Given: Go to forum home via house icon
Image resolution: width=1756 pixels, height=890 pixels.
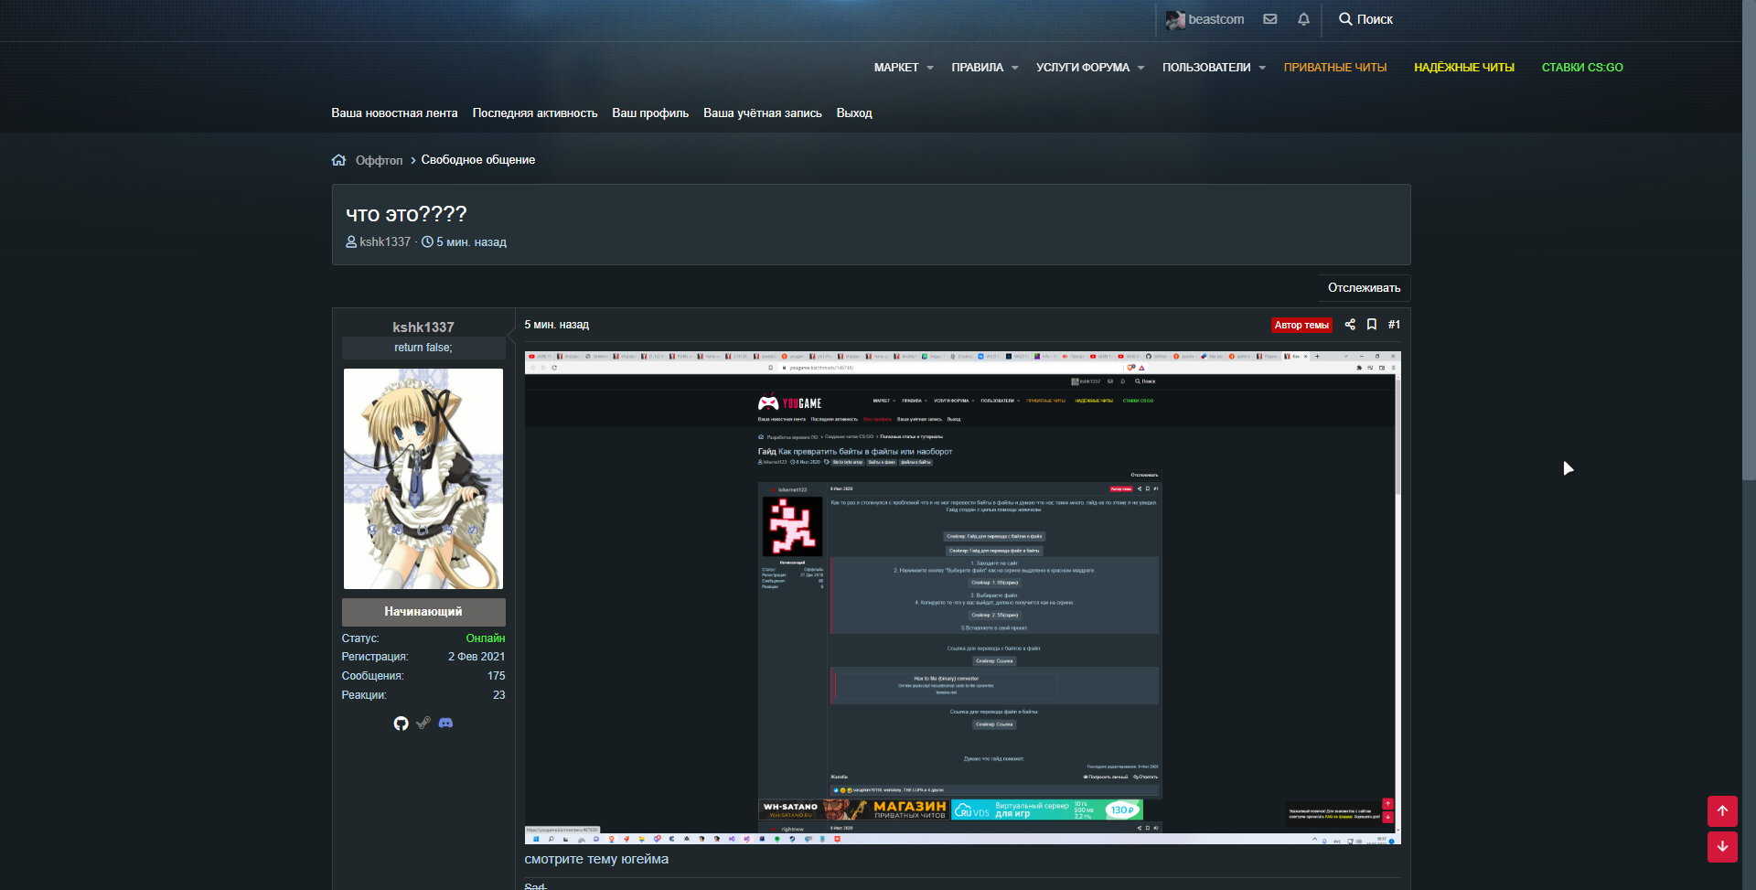Looking at the screenshot, I should click(x=338, y=160).
